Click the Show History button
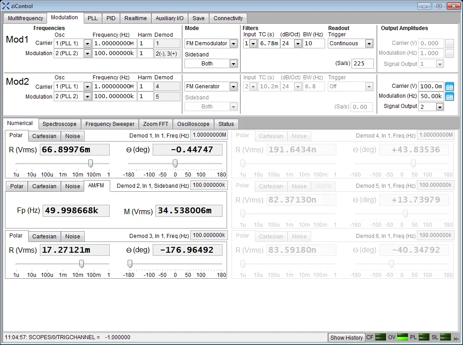 (347, 337)
